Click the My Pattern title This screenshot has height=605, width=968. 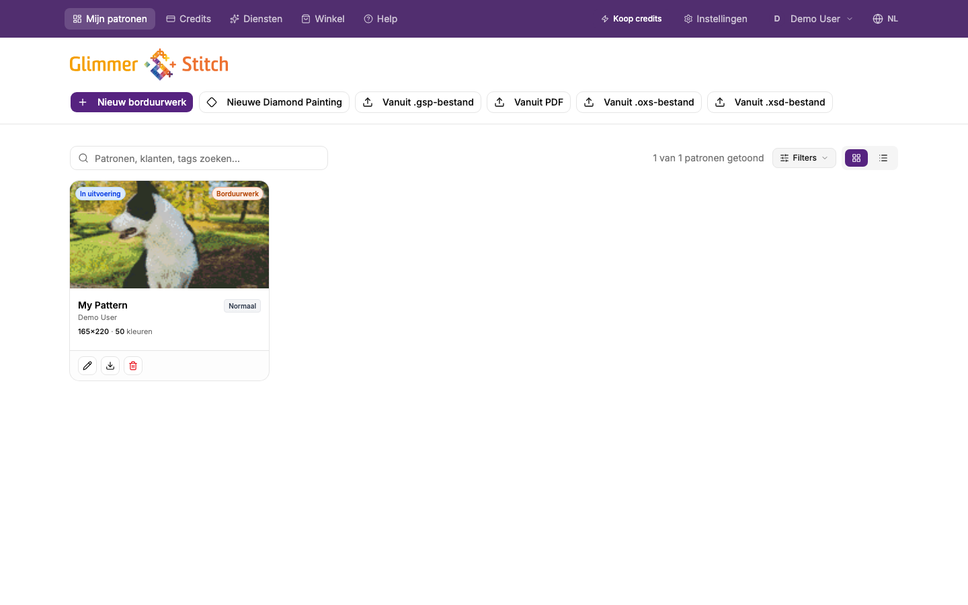coord(103,305)
